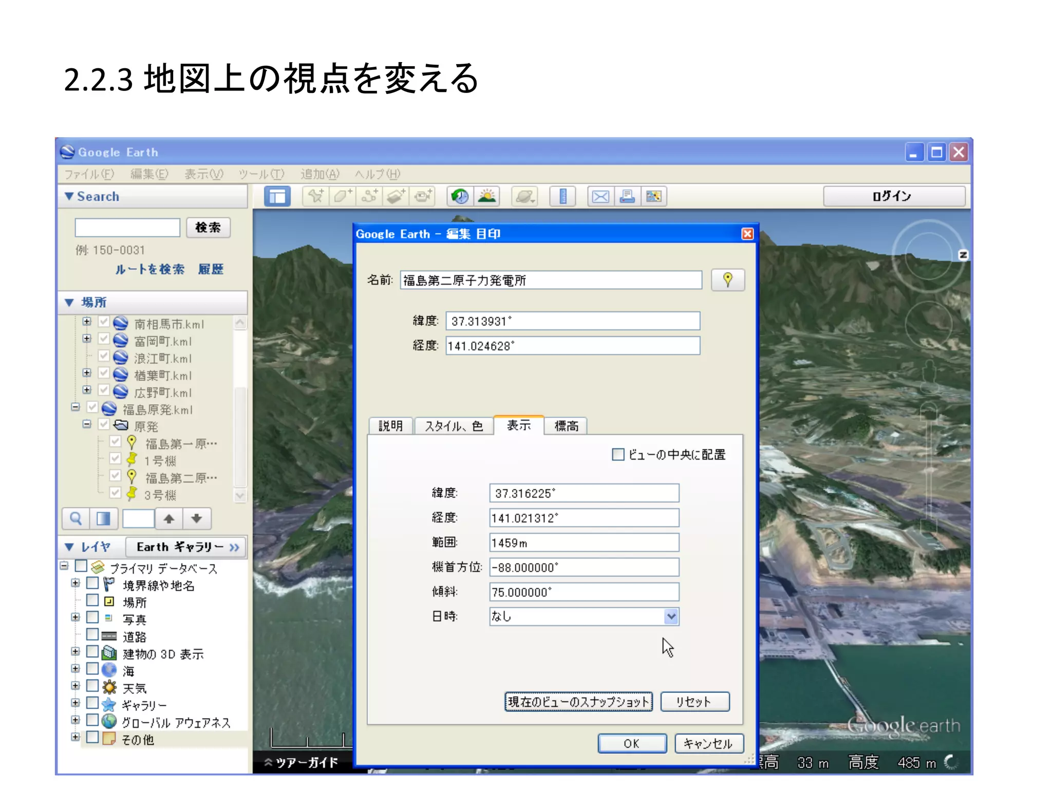Click the ログイン button

click(x=894, y=196)
